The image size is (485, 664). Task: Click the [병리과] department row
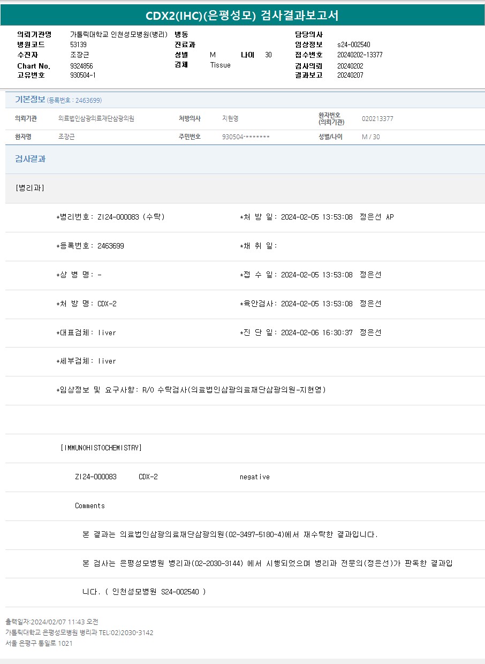(30, 188)
